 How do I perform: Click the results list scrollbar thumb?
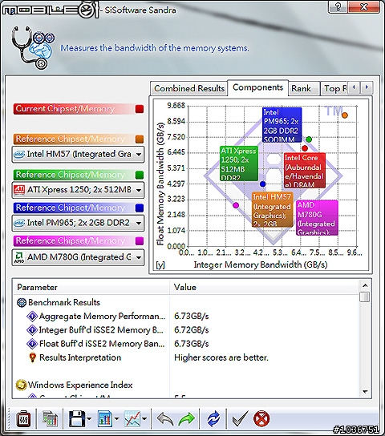[364, 297]
